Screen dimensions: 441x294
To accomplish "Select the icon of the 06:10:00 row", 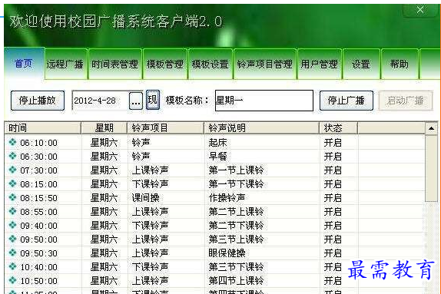I will 12,142.
